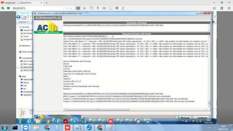The image size is (233, 131).
Task: Open AnyDesk keyboard settings icon
Action: (x=104, y=8)
